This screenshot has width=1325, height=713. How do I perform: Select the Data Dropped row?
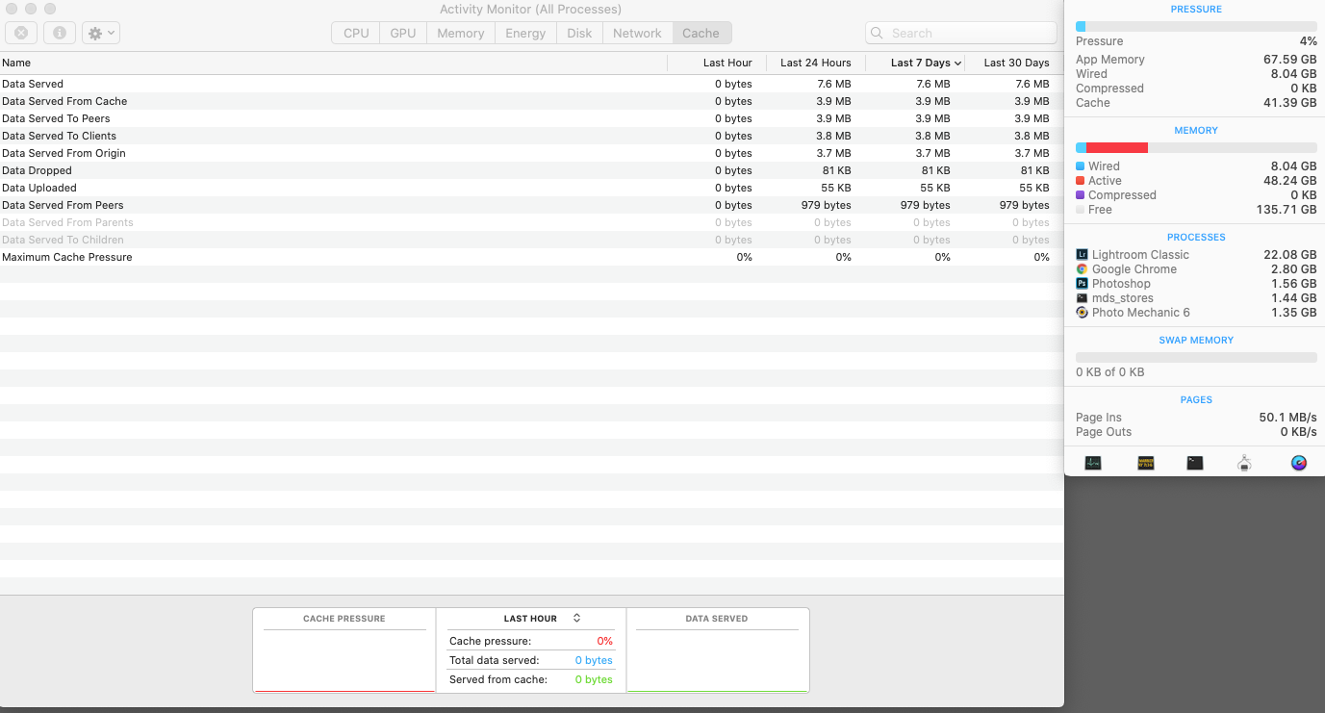[x=531, y=170]
